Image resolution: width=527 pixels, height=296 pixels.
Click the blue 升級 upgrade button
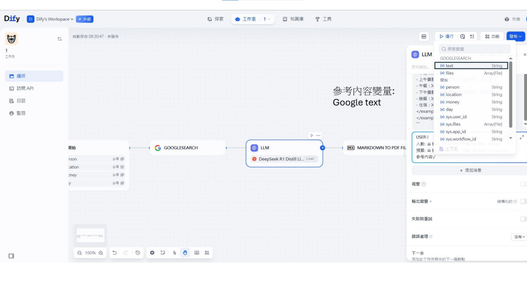(x=85, y=19)
